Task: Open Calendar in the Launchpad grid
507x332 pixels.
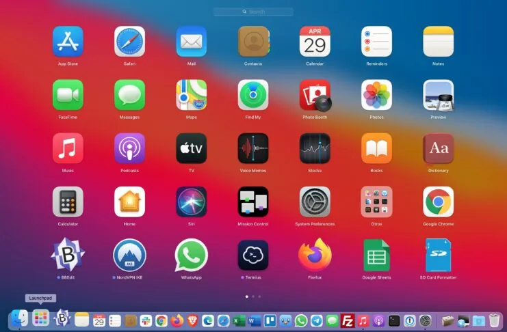Action: (315, 42)
